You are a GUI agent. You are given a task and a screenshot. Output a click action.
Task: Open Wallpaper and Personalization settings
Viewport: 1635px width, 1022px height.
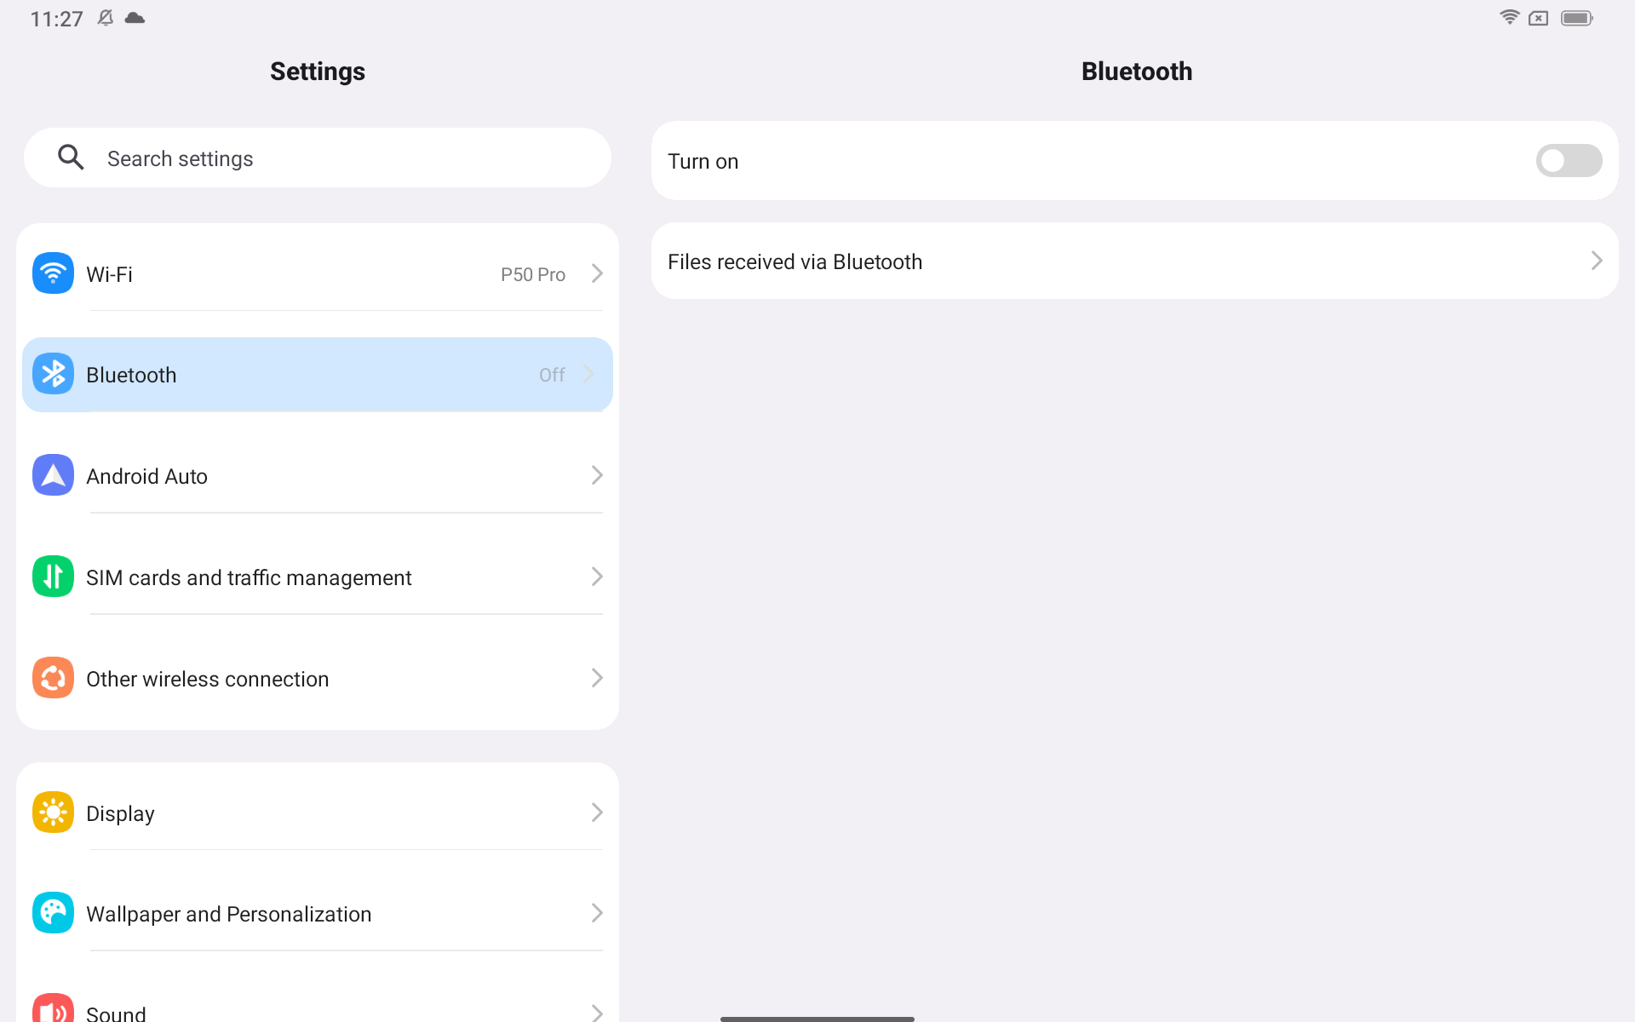[x=318, y=913]
